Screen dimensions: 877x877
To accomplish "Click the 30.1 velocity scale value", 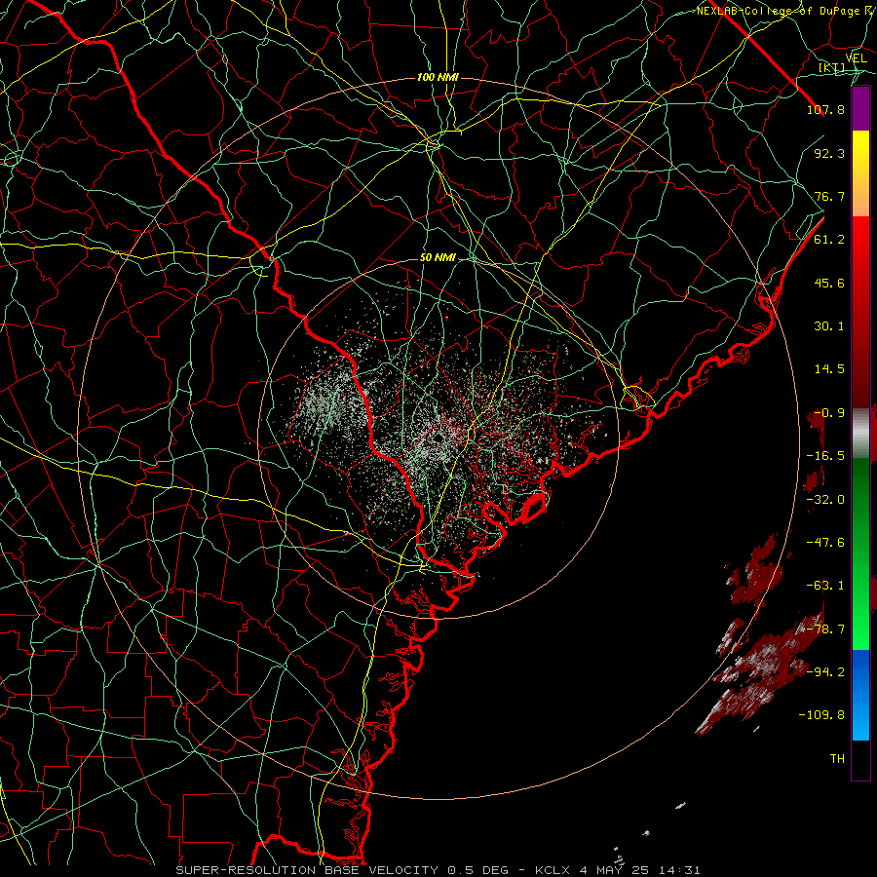I will [x=829, y=326].
